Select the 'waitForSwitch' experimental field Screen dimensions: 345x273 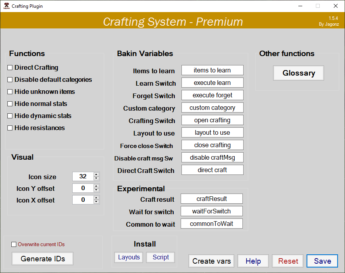[x=212, y=211]
